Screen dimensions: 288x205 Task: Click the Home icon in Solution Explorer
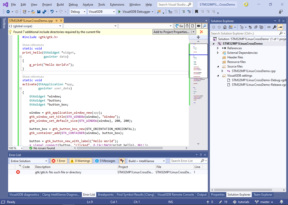225,27
